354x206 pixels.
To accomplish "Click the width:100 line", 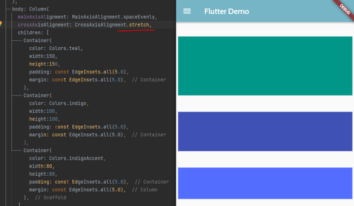I will [42, 111].
